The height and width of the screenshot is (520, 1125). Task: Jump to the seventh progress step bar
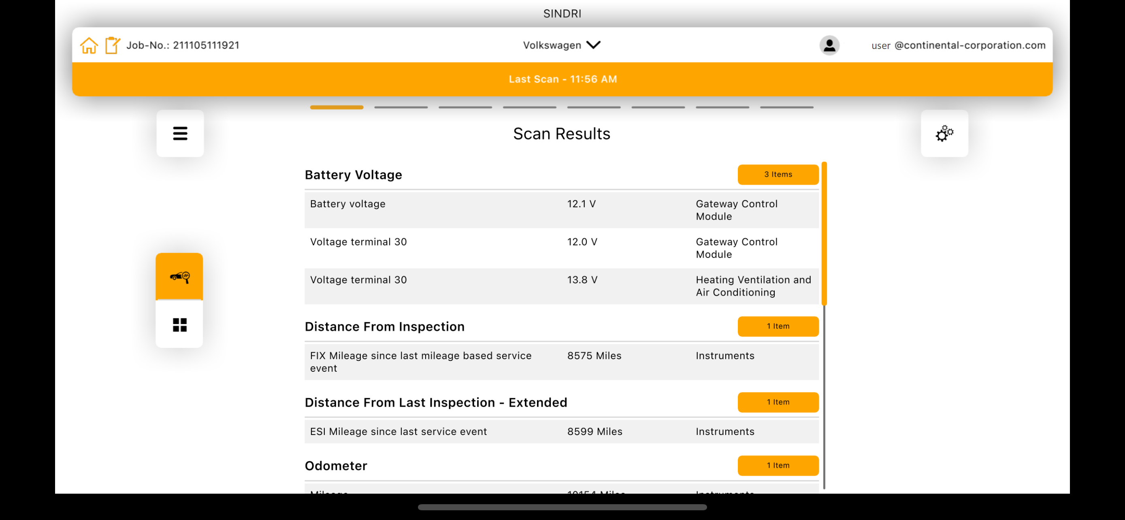[722, 107]
